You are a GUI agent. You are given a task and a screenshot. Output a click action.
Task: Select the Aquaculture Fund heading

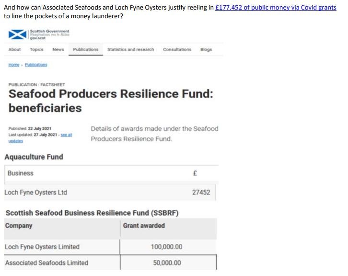tap(34, 157)
